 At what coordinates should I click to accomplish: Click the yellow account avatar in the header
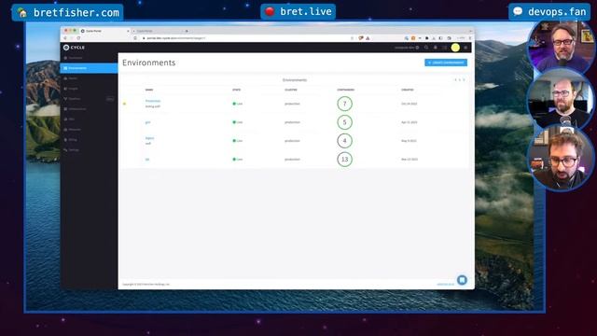pyautogui.click(x=455, y=48)
